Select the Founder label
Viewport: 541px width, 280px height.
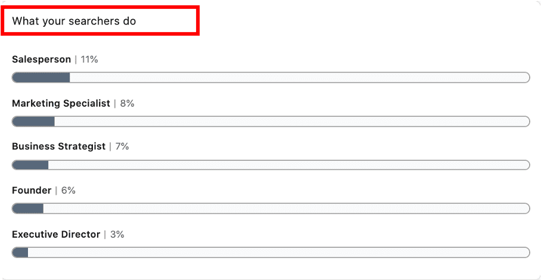[x=32, y=191]
